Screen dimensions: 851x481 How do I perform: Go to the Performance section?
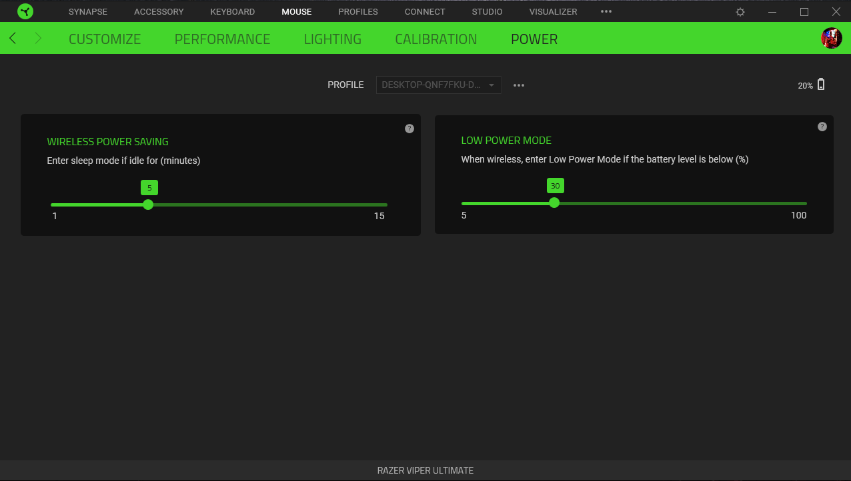(222, 39)
